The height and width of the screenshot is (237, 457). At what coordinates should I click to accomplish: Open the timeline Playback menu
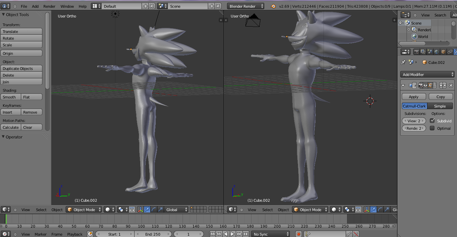[x=75, y=234]
